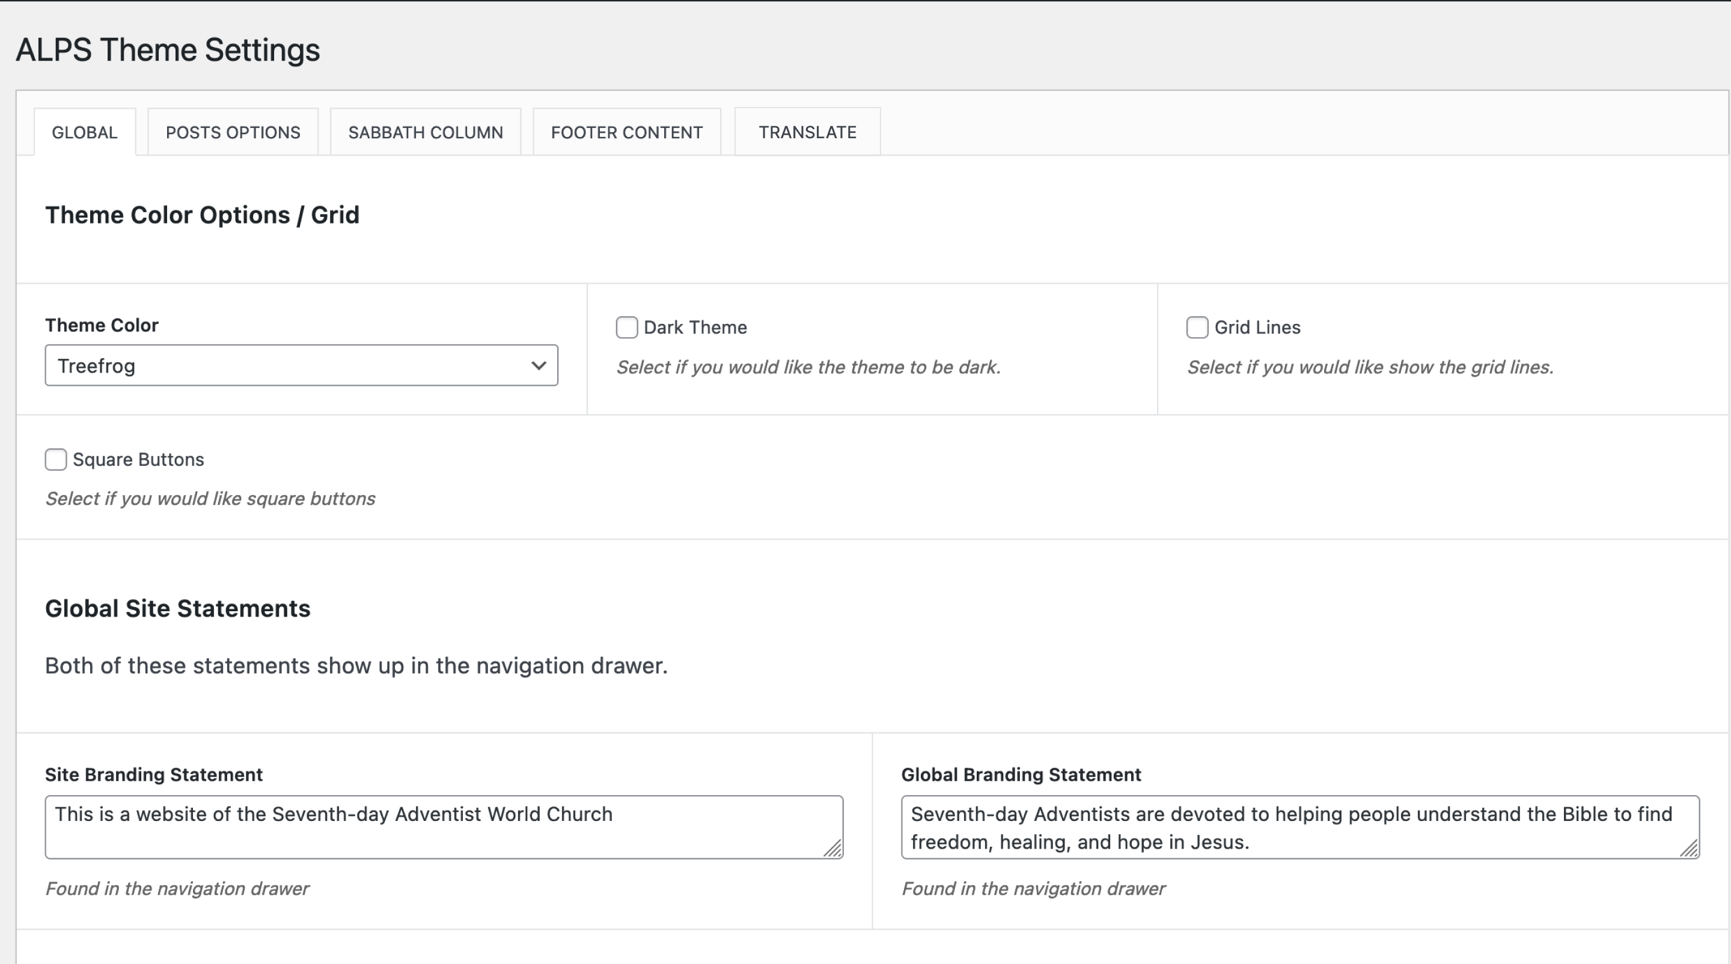Click 'Both of these statements show up' description
Image resolution: width=1731 pixels, height=964 pixels.
tap(356, 666)
